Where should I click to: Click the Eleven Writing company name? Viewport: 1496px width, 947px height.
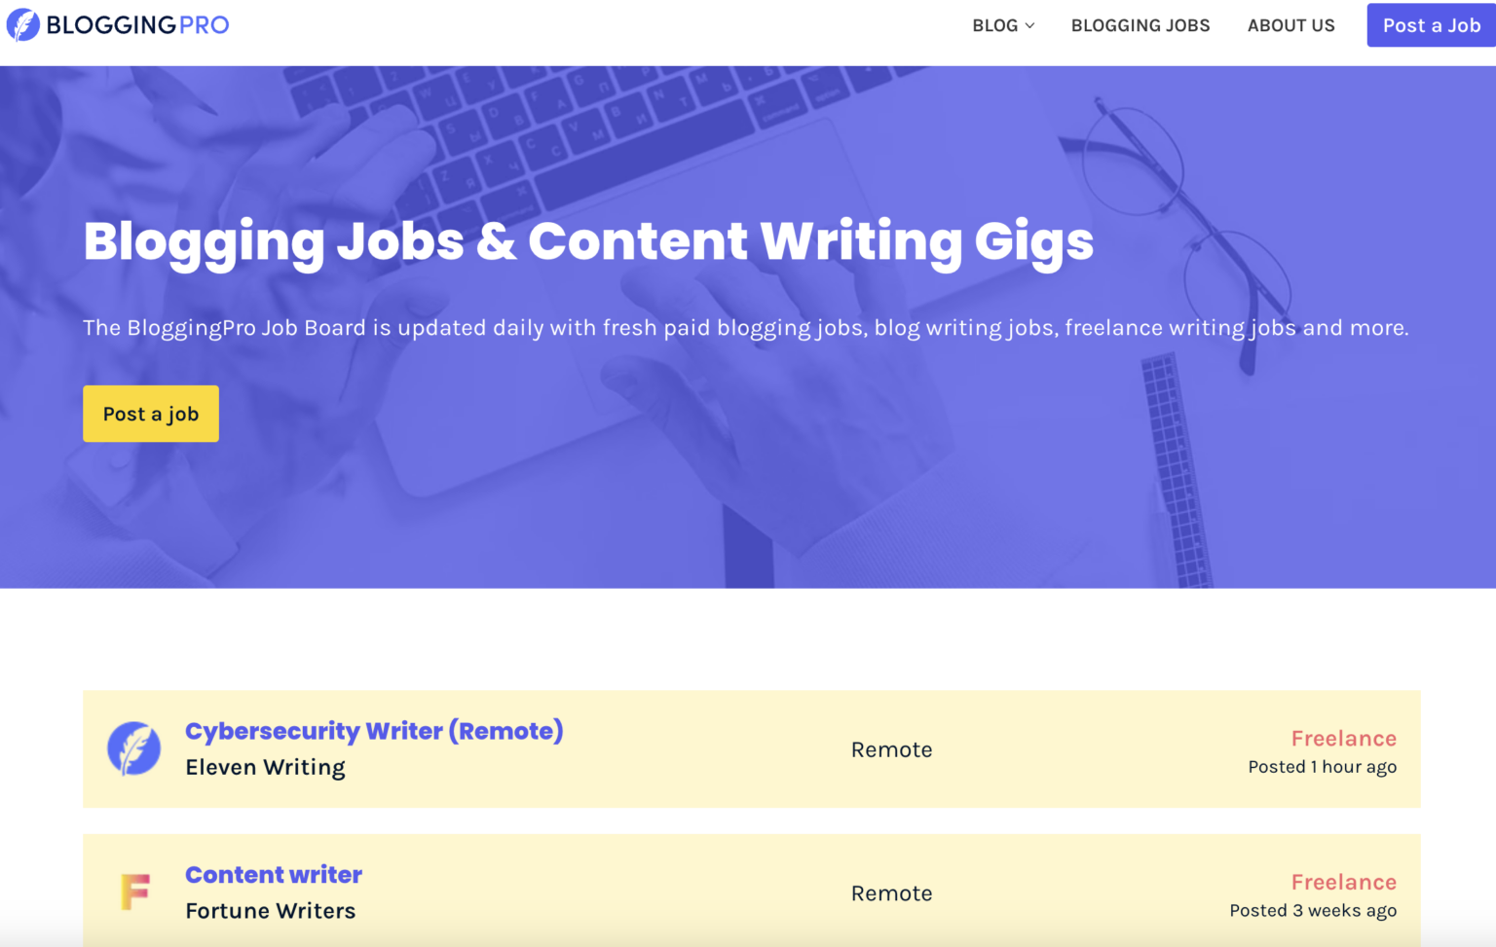pyautogui.click(x=265, y=767)
